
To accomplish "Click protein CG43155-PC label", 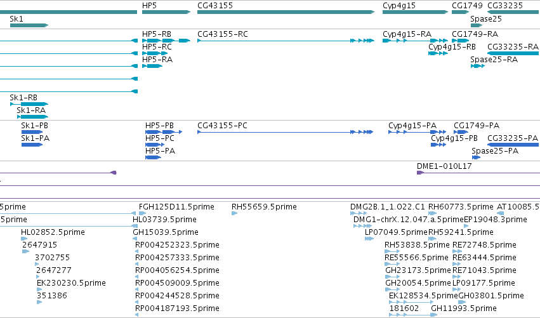I will pos(222,126).
